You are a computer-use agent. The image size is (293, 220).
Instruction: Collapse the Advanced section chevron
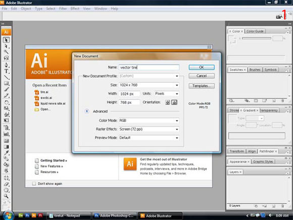(x=87, y=111)
